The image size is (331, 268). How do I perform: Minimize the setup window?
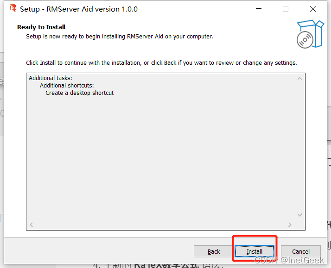coord(259,9)
